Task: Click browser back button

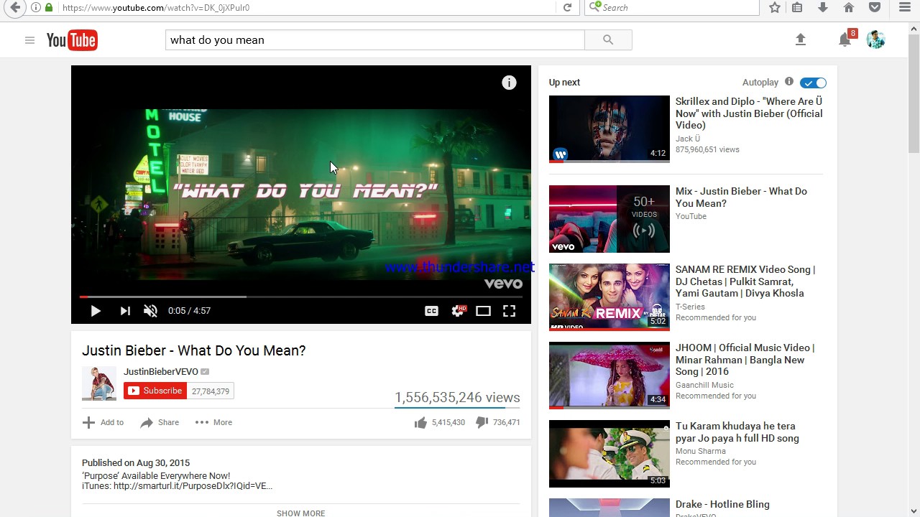Action: [x=14, y=7]
